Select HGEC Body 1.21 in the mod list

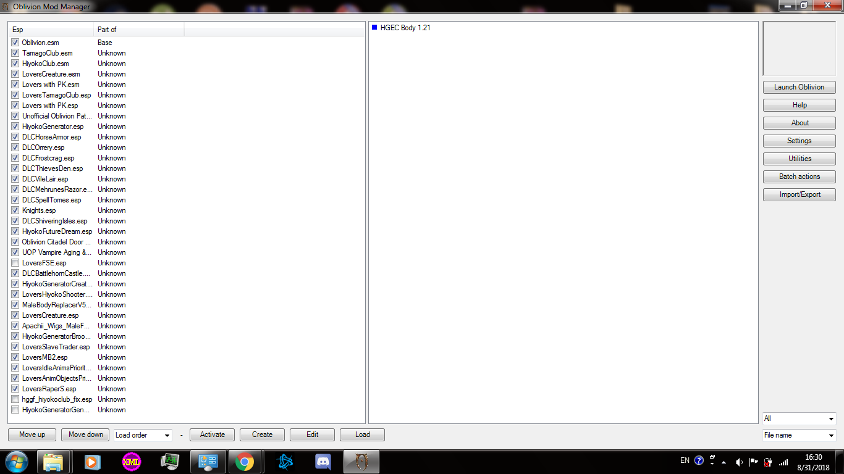point(405,28)
